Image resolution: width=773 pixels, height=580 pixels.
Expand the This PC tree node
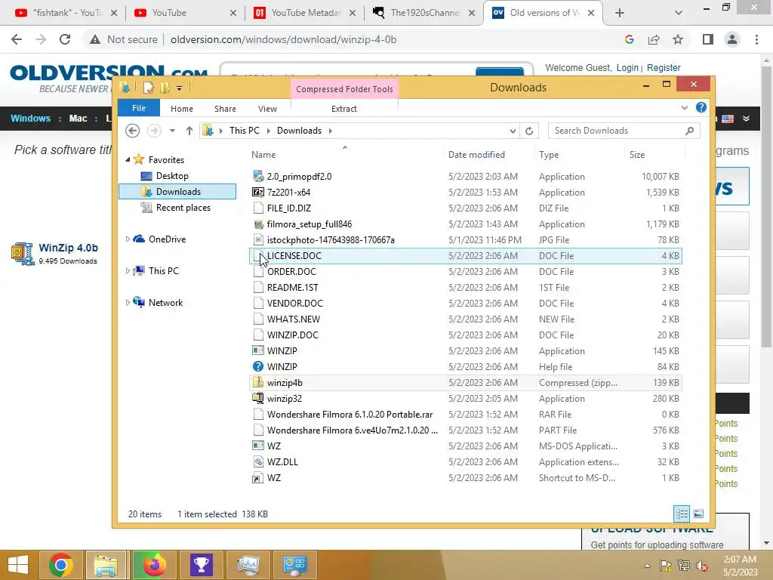click(128, 271)
